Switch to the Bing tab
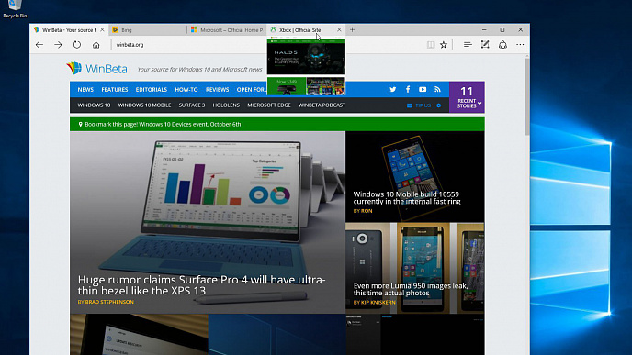The height and width of the screenshot is (355, 632). click(x=148, y=29)
